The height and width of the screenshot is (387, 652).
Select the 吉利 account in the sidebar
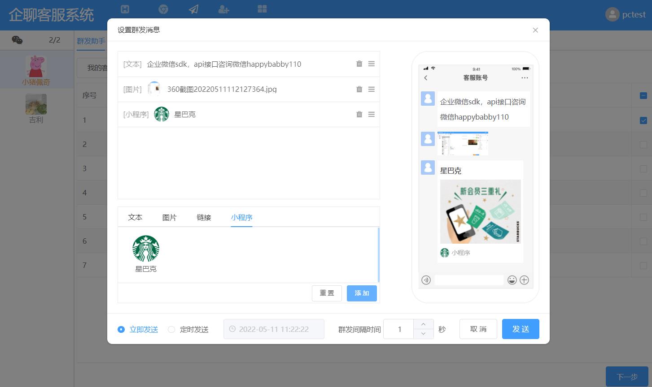36,109
